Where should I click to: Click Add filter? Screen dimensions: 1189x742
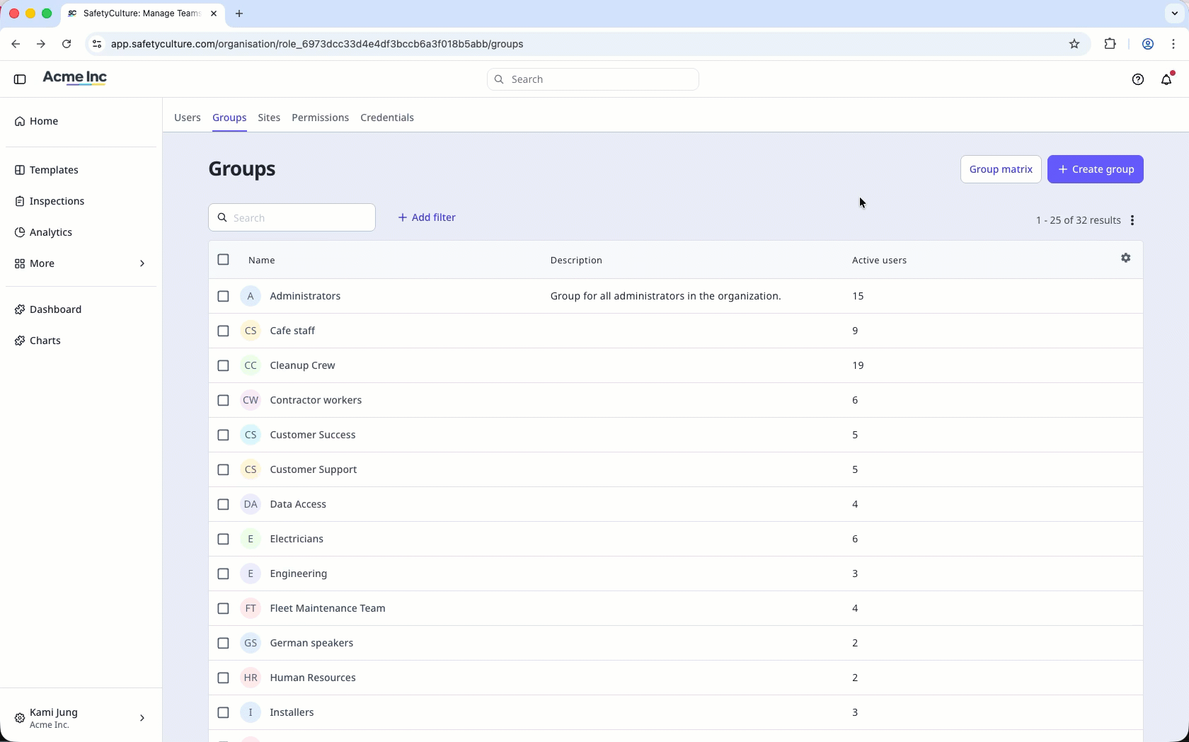[427, 217]
